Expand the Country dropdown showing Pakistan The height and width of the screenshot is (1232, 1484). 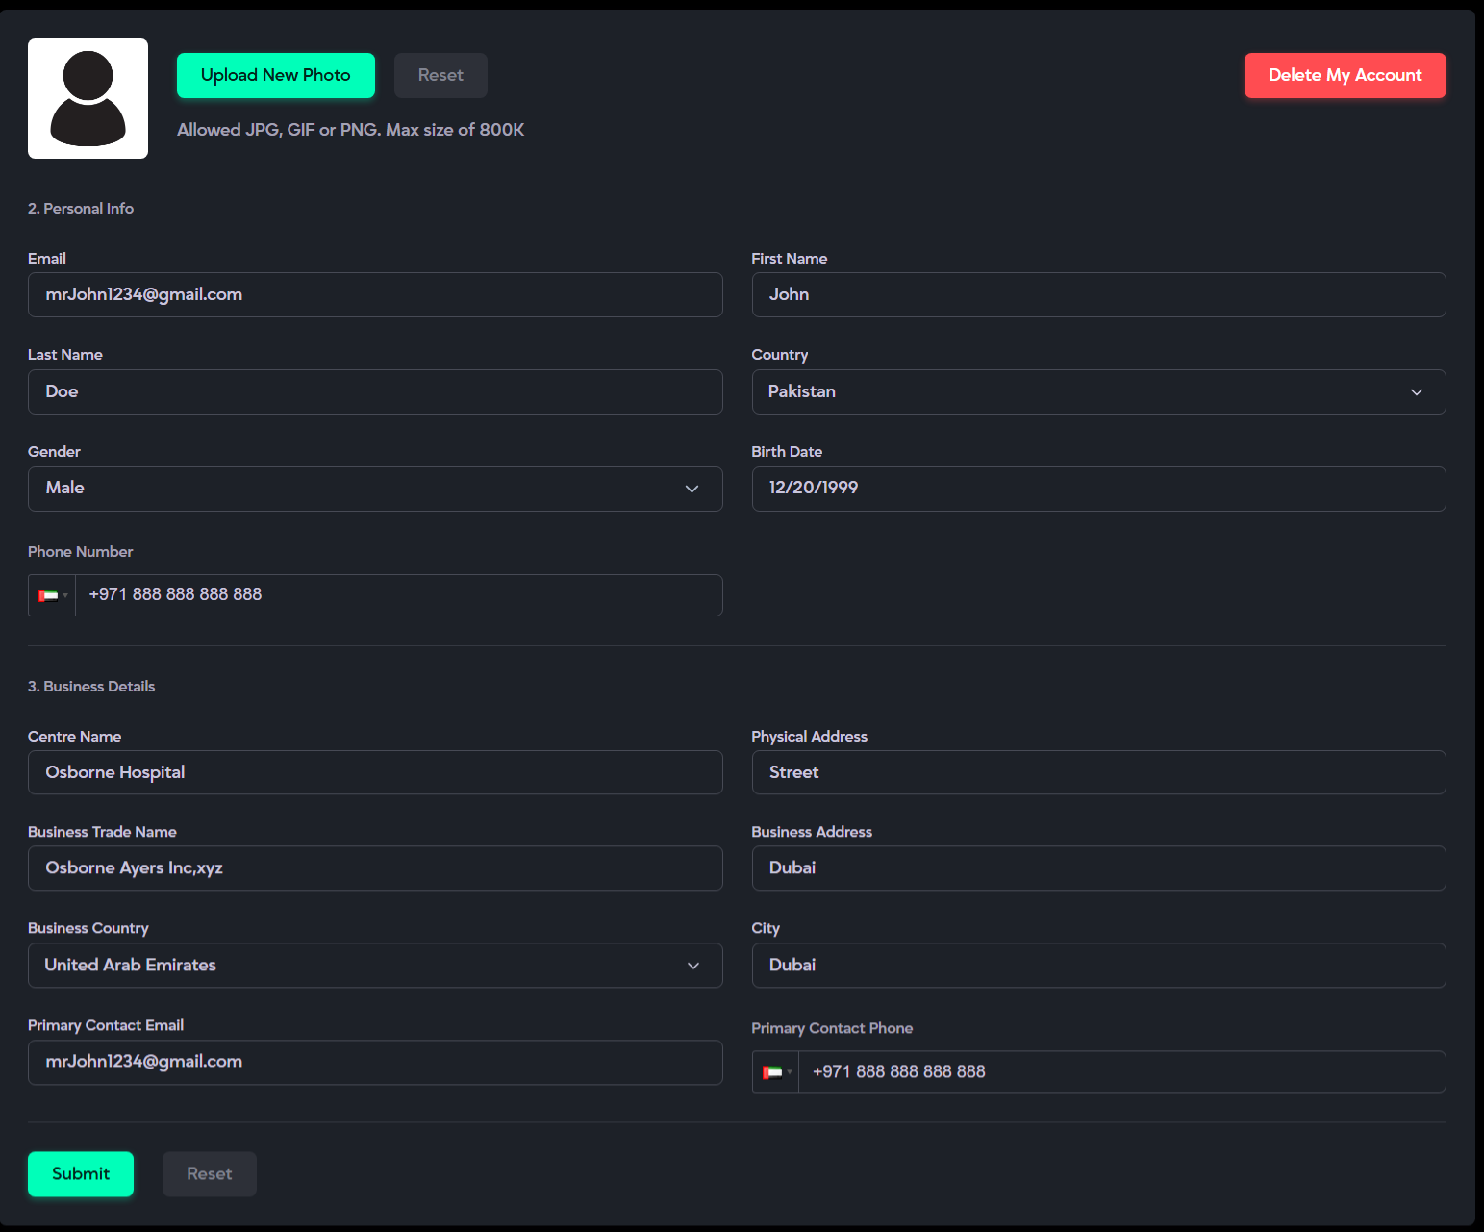[x=1097, y=392]
